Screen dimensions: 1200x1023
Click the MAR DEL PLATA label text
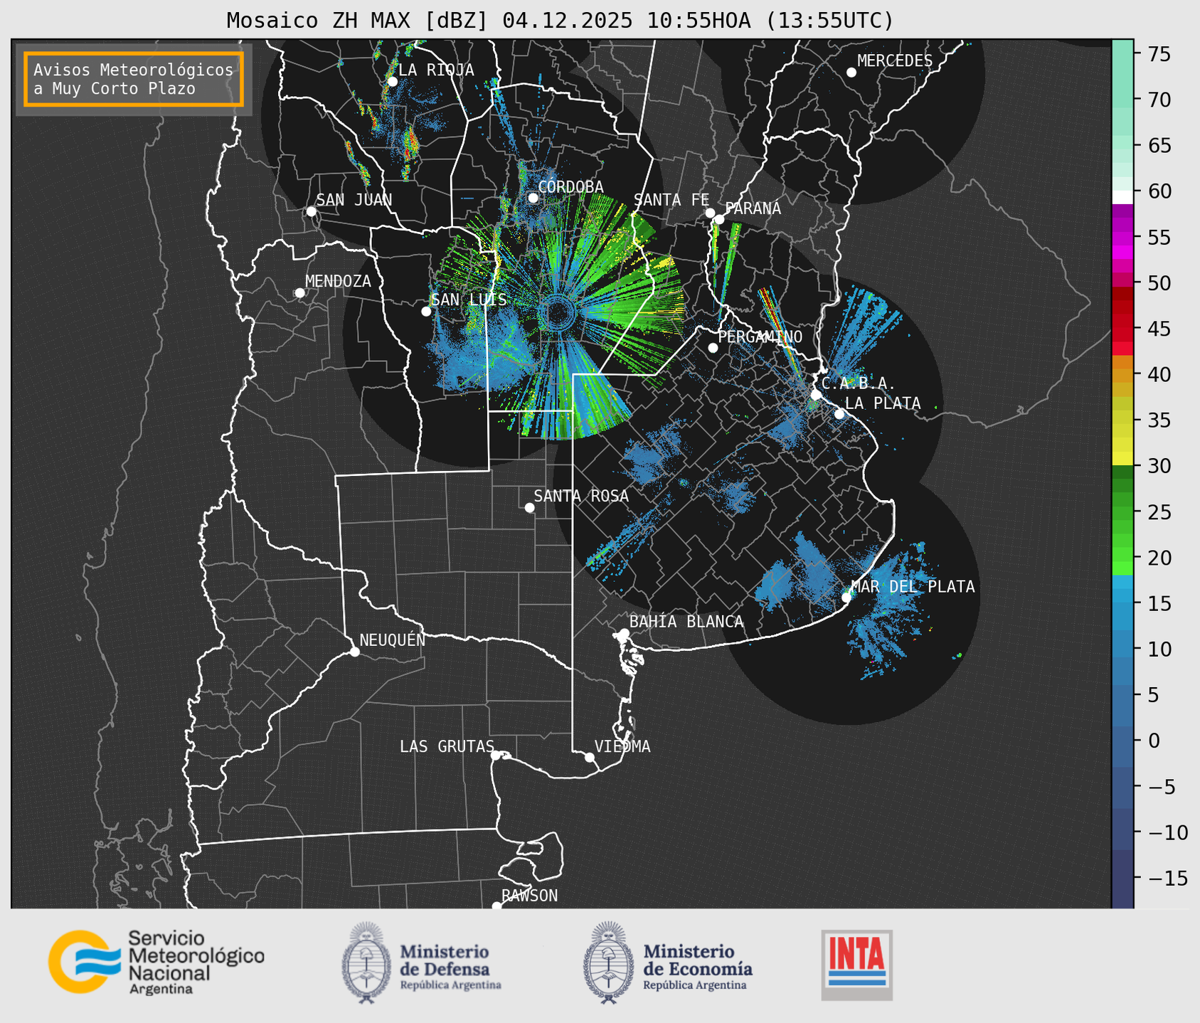(x=913, y=587)
